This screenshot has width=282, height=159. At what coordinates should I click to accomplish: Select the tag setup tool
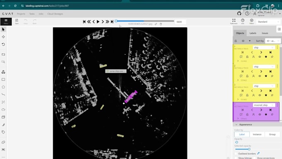click(3, 132)
